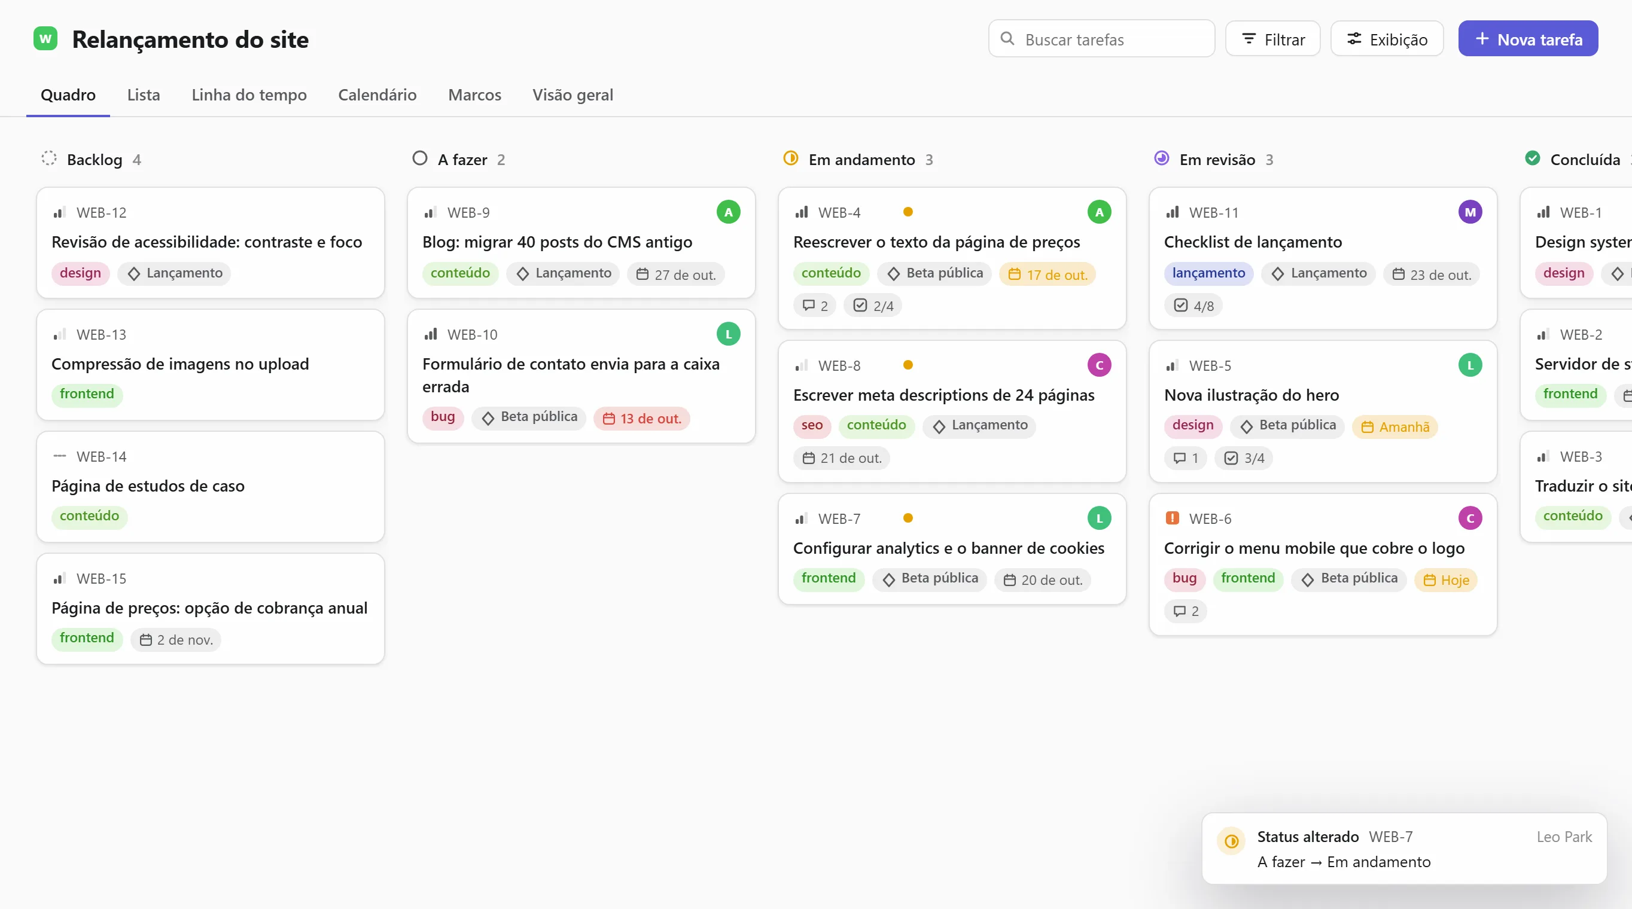1632x909 pixels.
Task: Open the Filtrar dropdown
Action: pyautogui.click(x=1273, y=39)
